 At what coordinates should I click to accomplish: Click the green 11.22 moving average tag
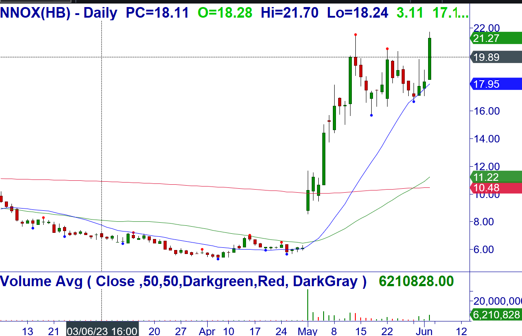click(x=496, y=177)
